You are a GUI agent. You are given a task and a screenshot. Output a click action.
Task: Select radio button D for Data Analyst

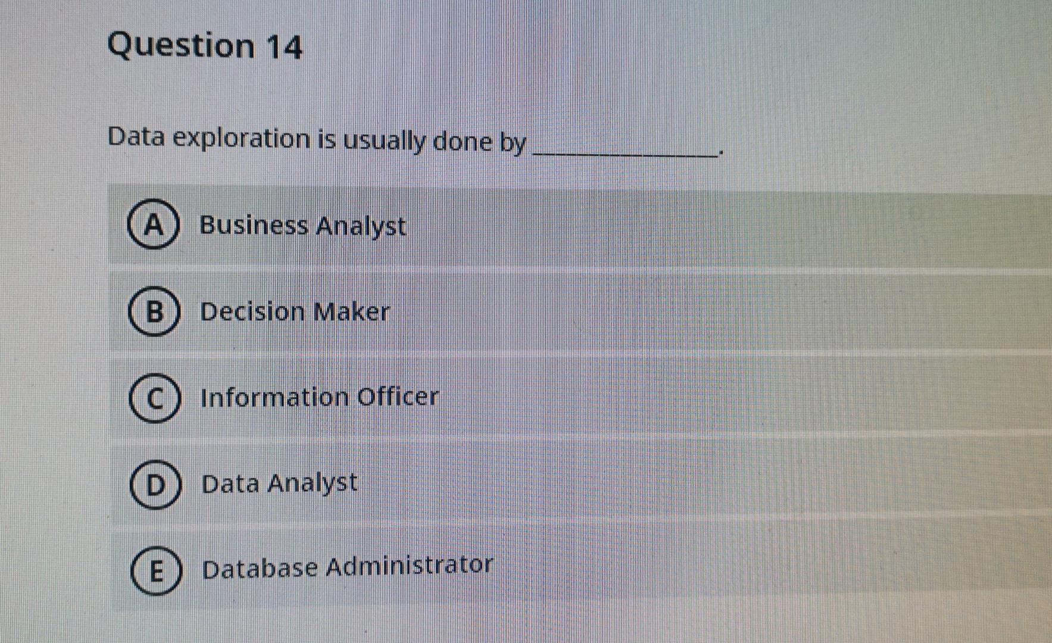(156, 483)
